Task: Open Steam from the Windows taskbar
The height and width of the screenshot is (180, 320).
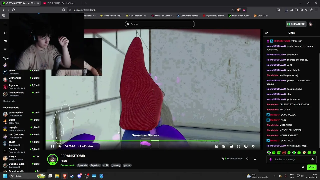Action: tap(72, 176)
